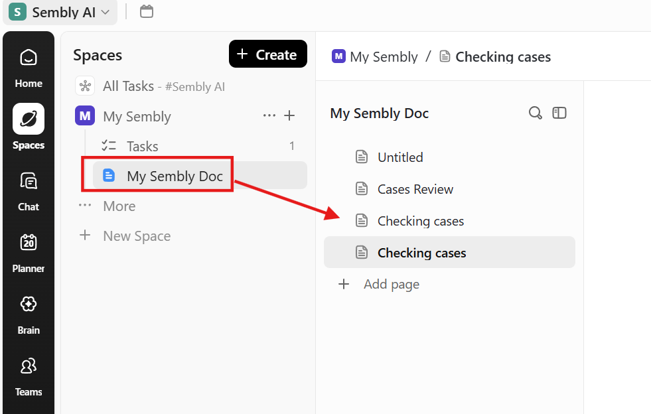651x414 pixels.
Task: Toggle the doc sidebar panel icon
Action: [559, 113]
